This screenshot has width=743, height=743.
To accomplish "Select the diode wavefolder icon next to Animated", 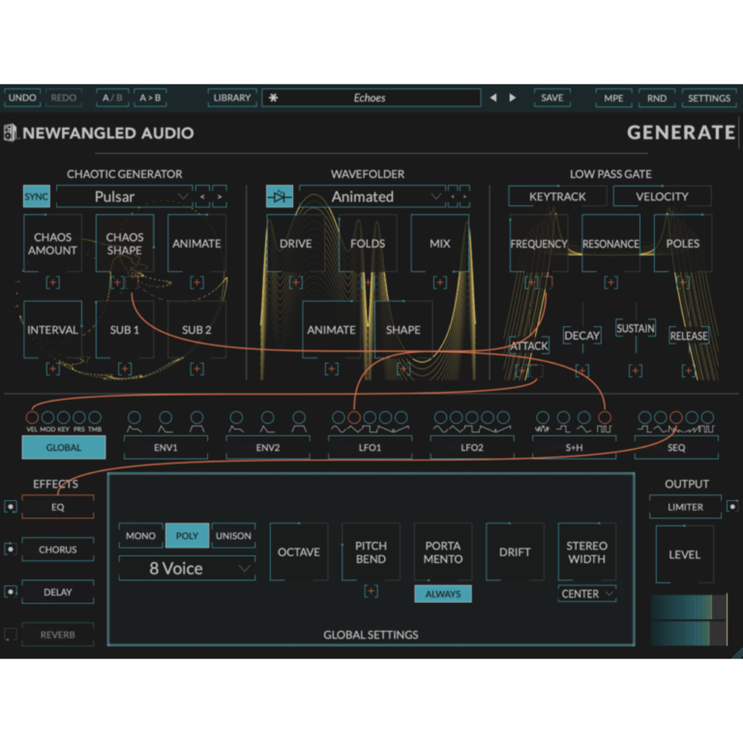I will [280, 196].
